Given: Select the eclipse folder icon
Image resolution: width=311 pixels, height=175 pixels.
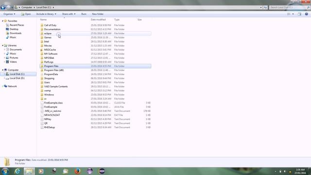Looking at the screenshot, I should 42,34.
